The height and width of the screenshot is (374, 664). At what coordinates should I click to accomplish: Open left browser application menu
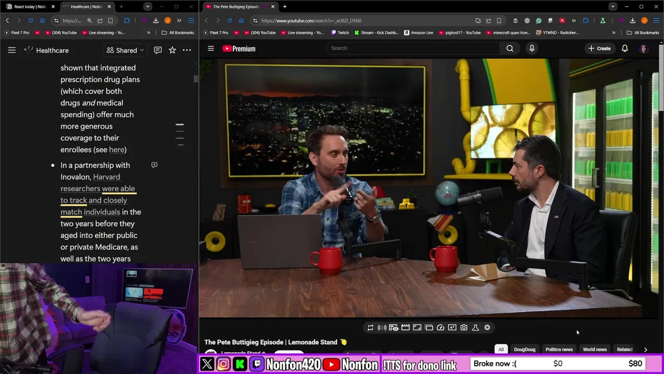[191, 20]
